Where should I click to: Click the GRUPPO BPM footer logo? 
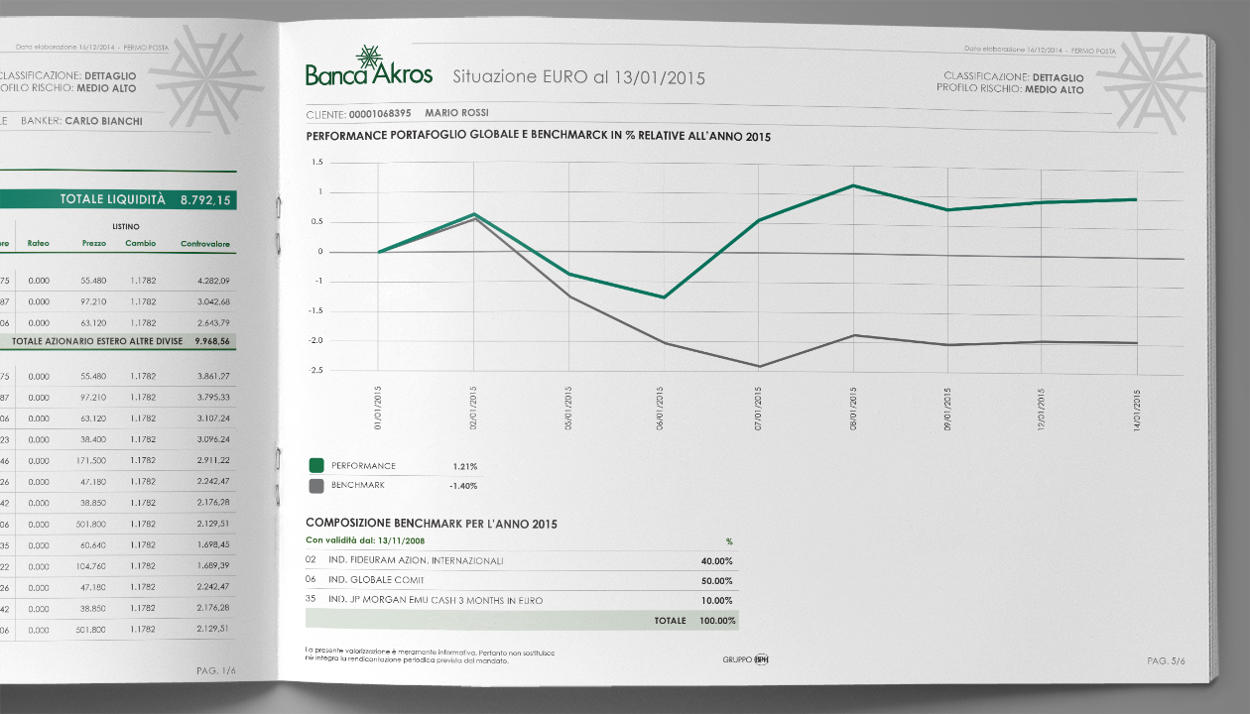pos(746,657)
